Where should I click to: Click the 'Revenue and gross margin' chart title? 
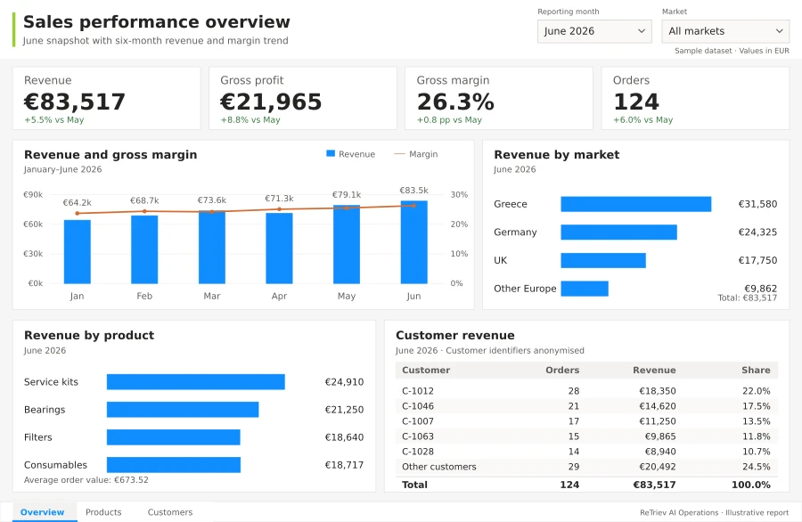[110, 154]
